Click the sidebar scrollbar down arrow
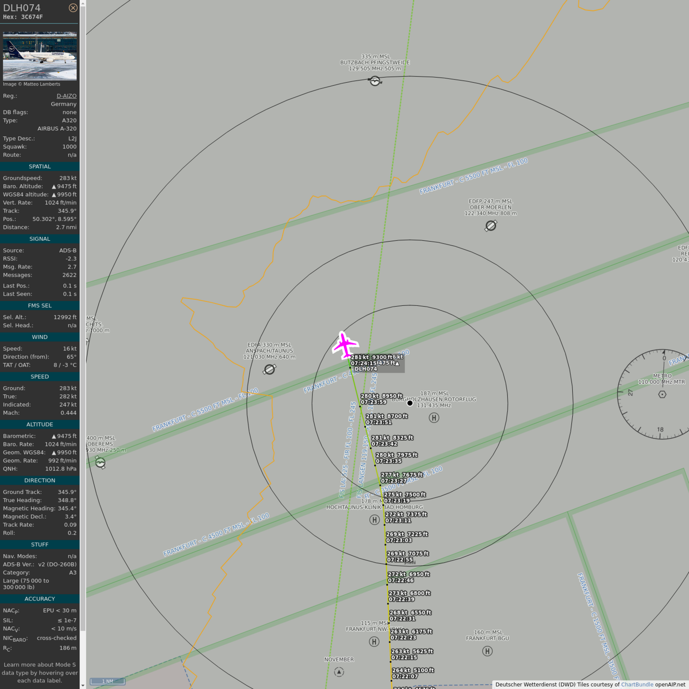Viewport: 689px width, 689px height. (x=83, y=685)
